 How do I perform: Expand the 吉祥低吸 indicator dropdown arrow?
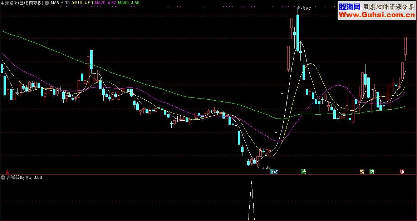pos(3,177)
